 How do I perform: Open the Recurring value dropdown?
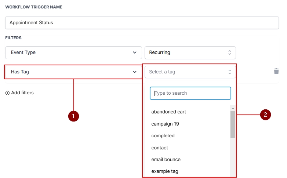[190, 52]
